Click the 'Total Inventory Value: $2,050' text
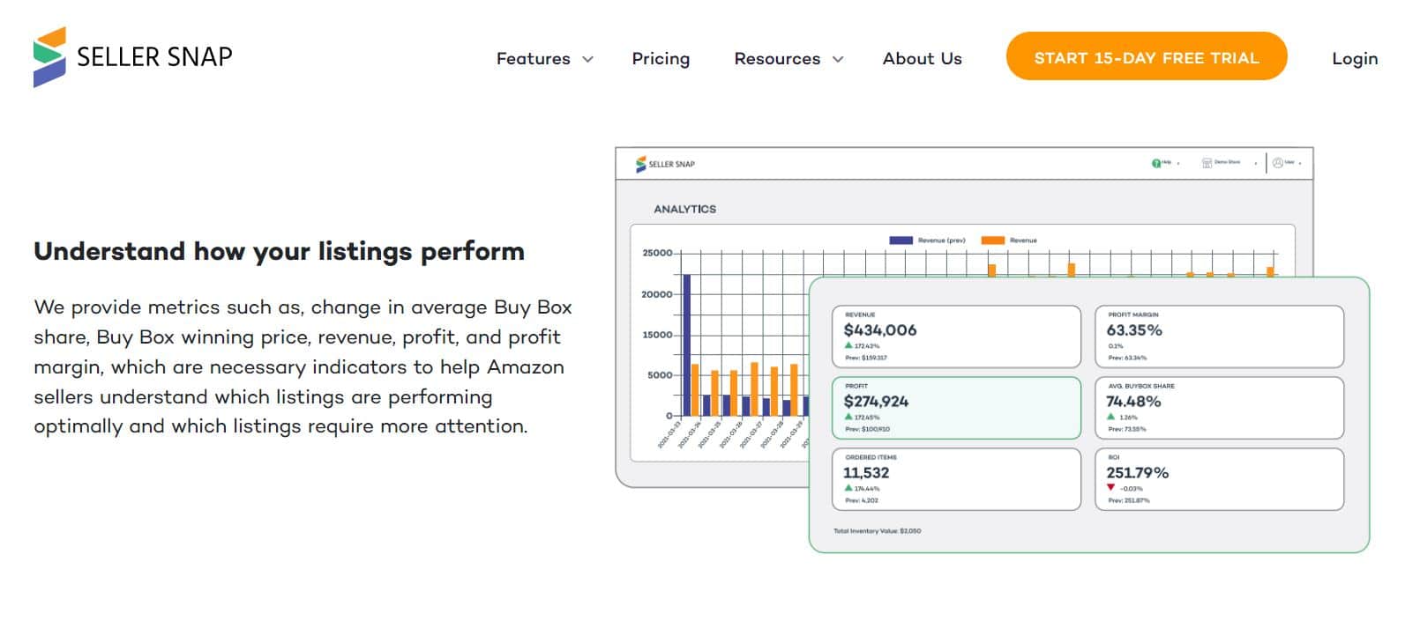The width and height of the screenshot is (1405, 636). (x=877, y=531)
